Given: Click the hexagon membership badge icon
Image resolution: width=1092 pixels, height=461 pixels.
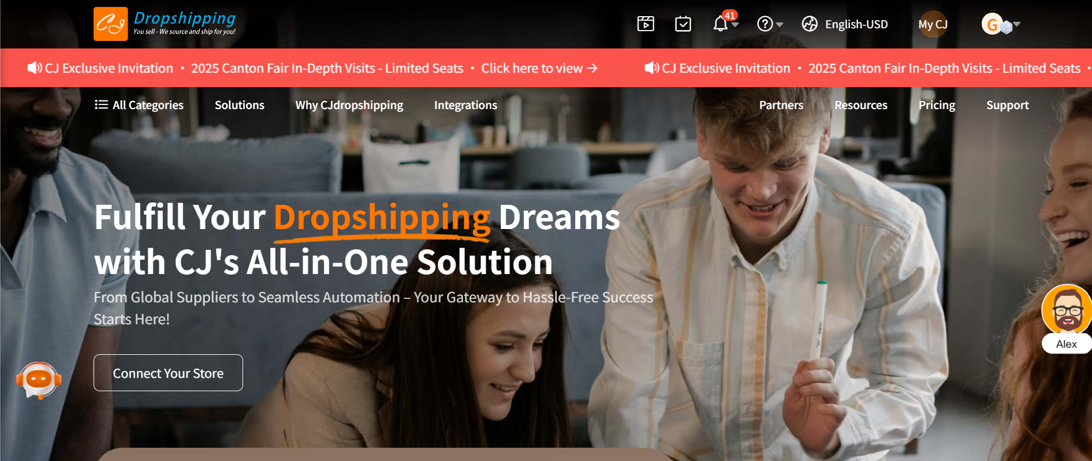Looking at the screenshot, I should coord(1007,27).
